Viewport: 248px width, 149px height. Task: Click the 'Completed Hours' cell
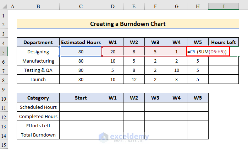click(x=38, y=116)
